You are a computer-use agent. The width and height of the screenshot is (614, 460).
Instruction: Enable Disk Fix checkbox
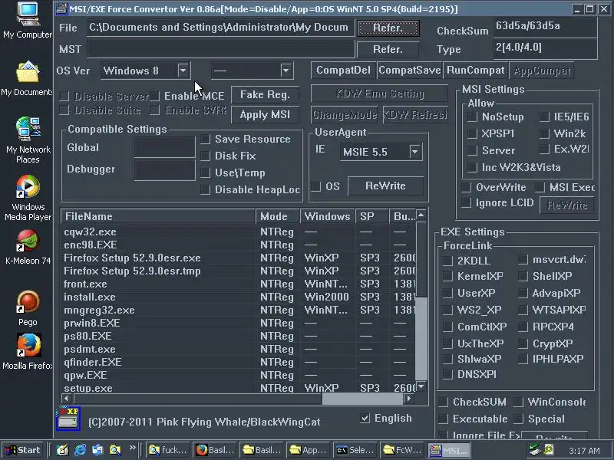point(205,156)
